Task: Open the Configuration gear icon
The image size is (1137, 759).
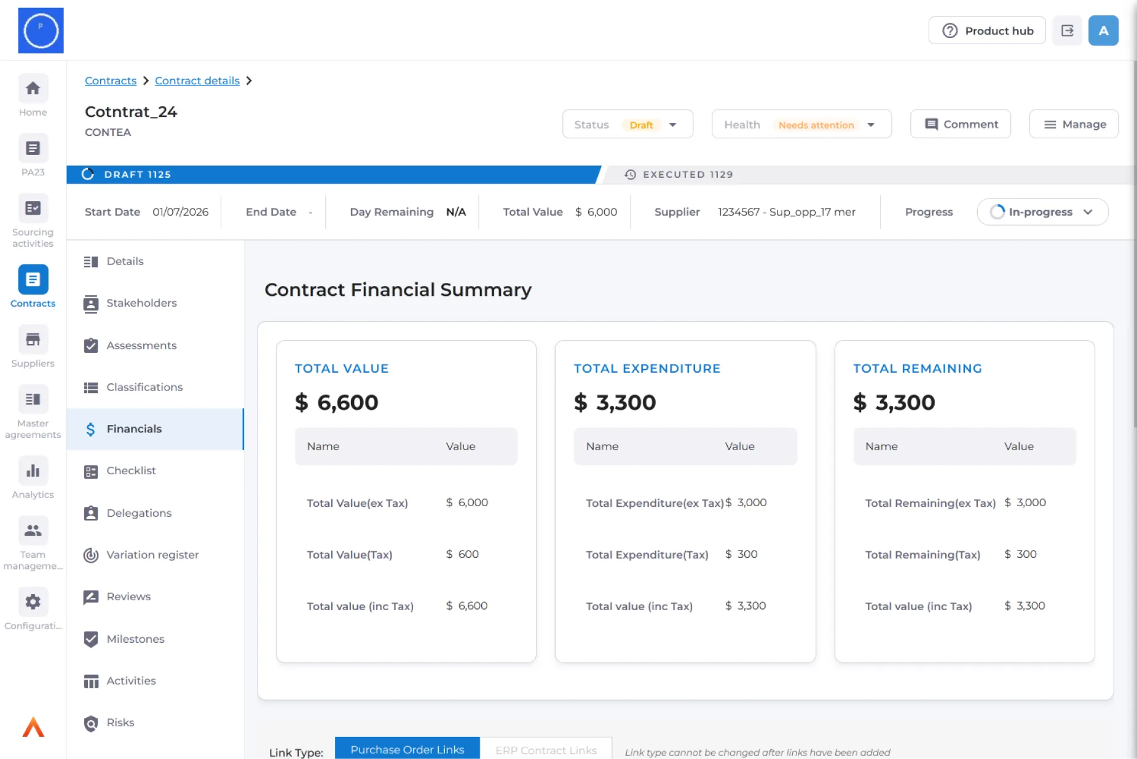Action: (33, 602)
